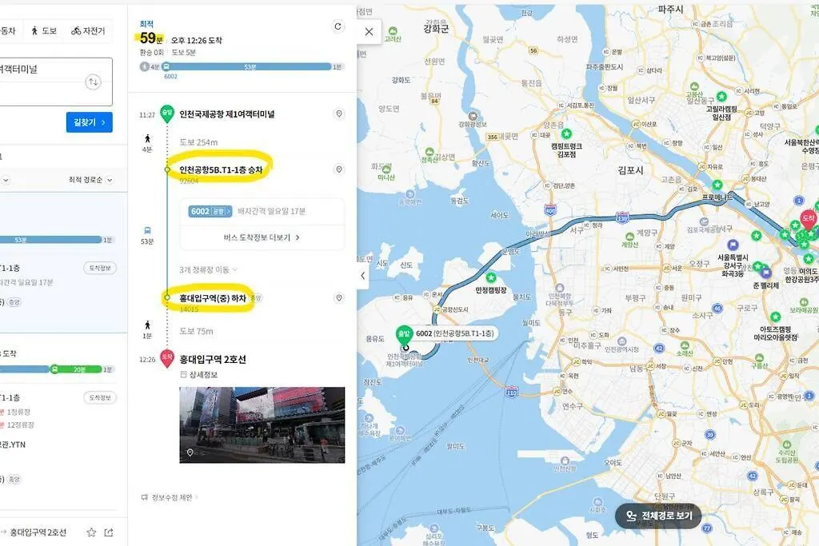Image resolution: width=819 pixels, height=546 pixels.
Task: Click the 도착정보 button for first route
Action: click(x=100, y=268)
